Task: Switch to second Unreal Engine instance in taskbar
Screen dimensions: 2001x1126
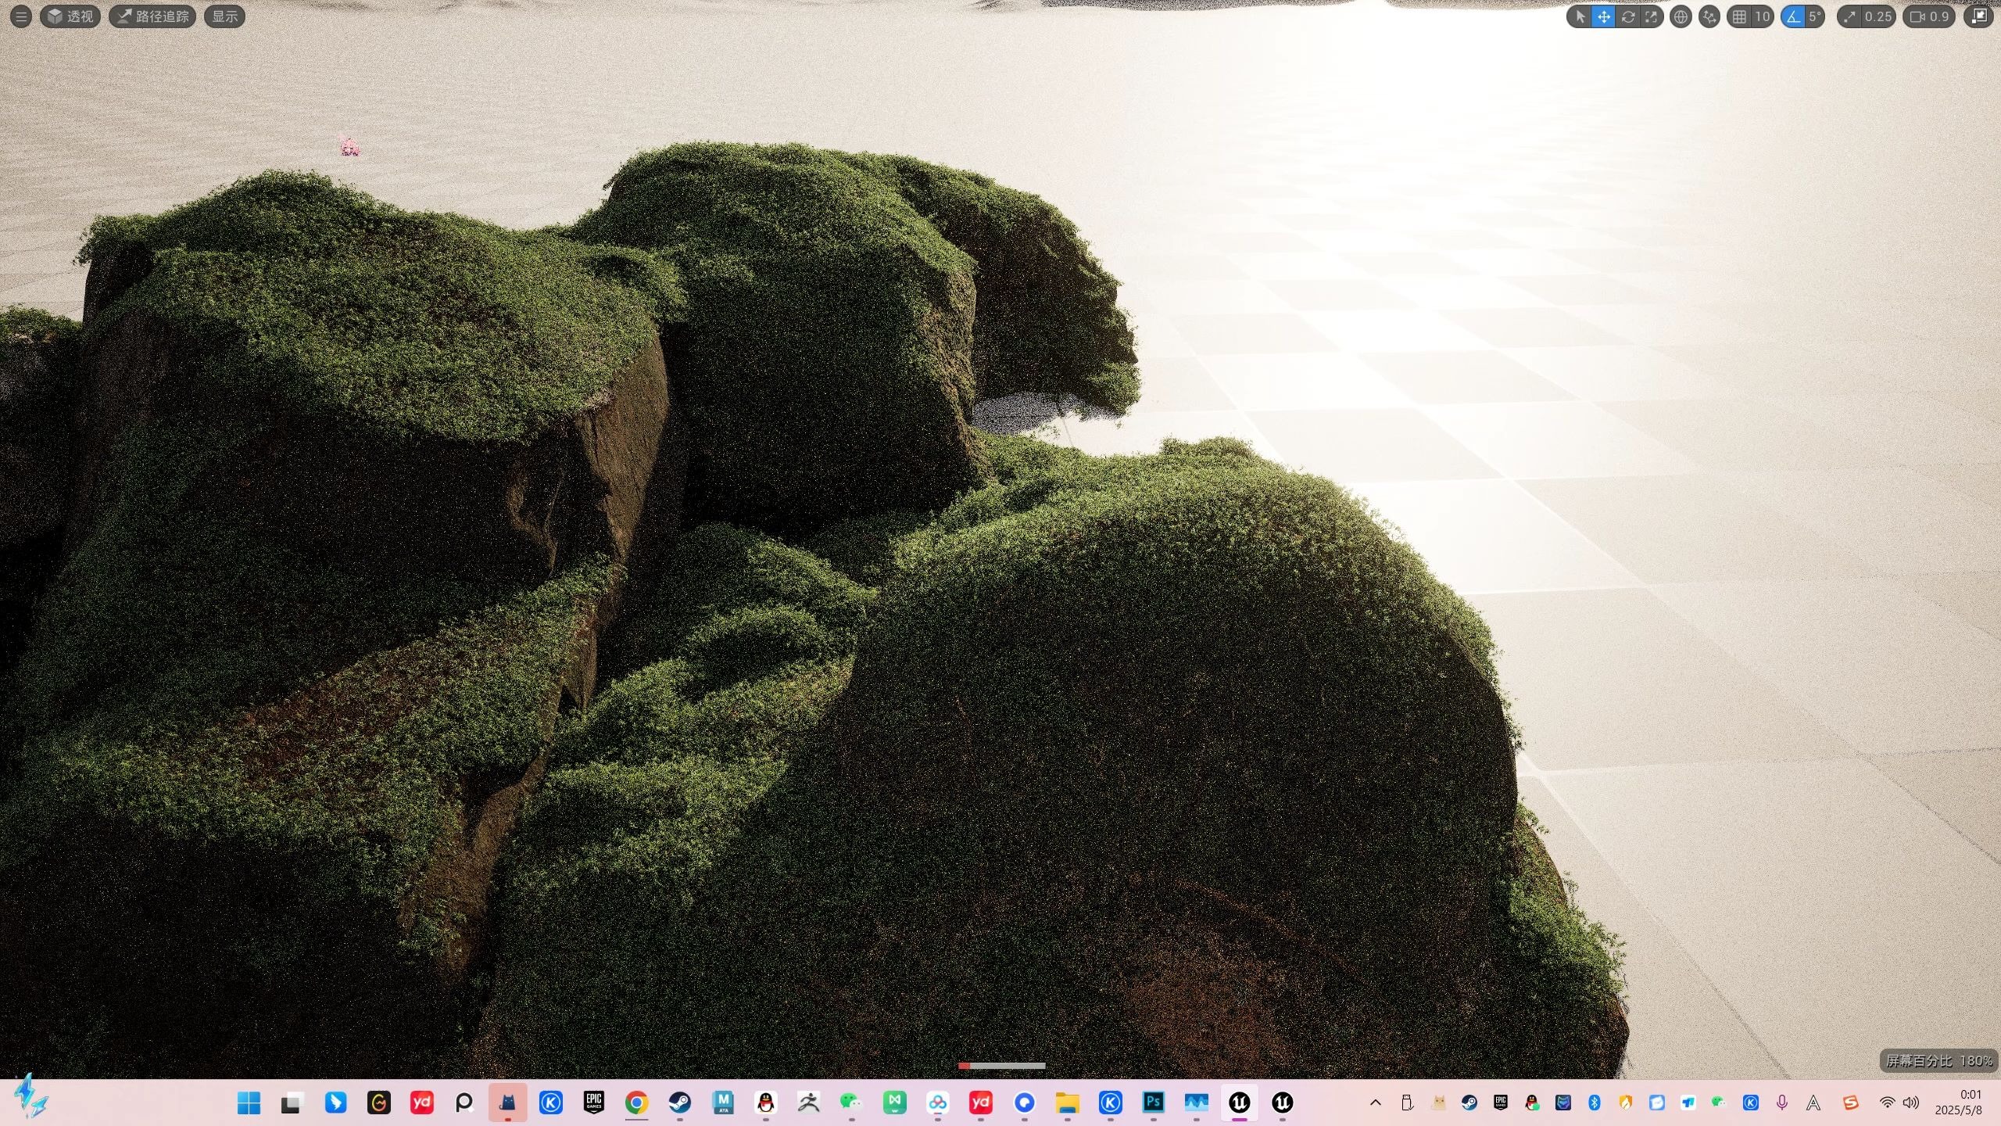Action: 1283,1103
